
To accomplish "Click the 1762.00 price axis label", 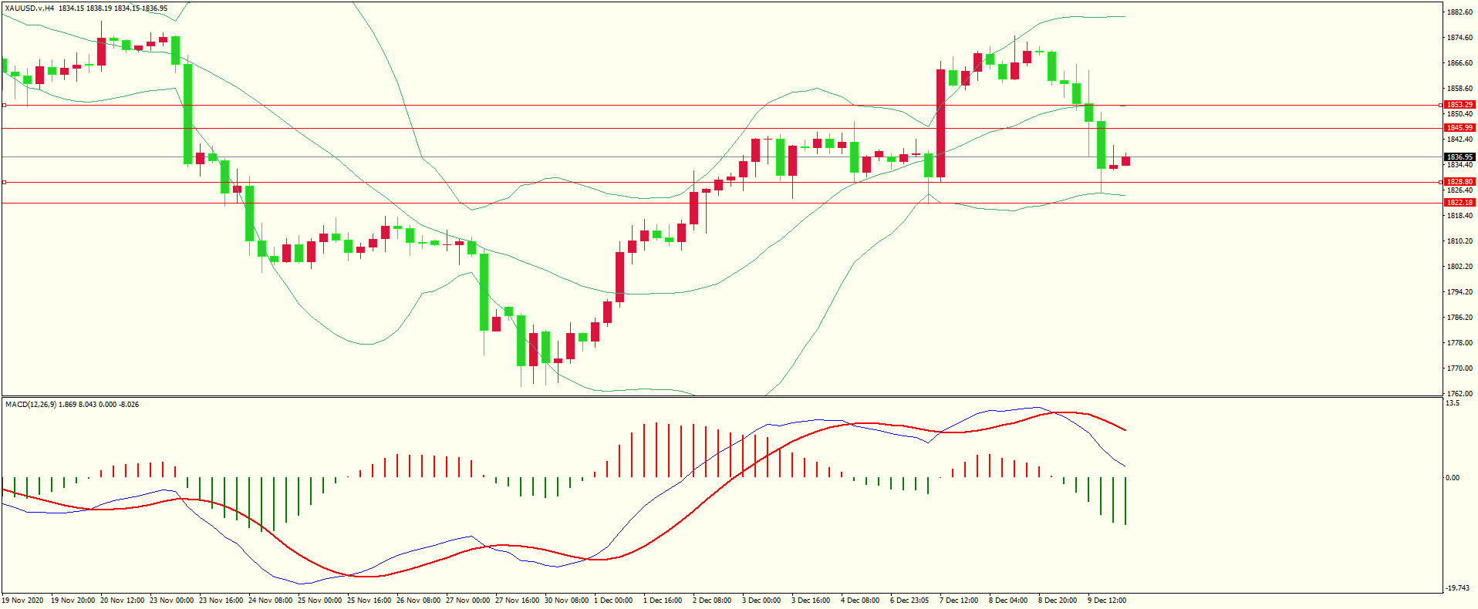I will (x=1460, y=394).
